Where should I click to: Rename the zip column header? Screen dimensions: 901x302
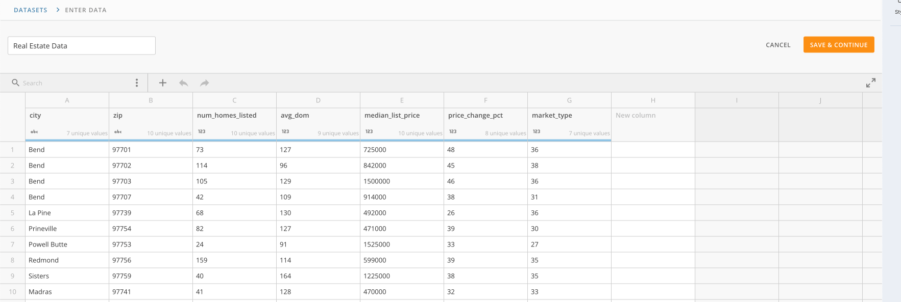[x=118, y=116]
